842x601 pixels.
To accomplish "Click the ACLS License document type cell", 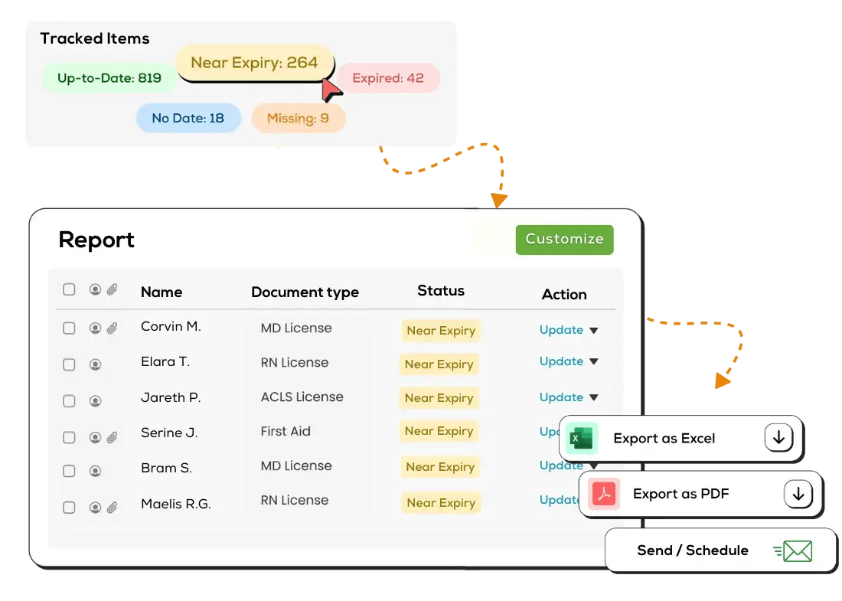I will (302, 397).
